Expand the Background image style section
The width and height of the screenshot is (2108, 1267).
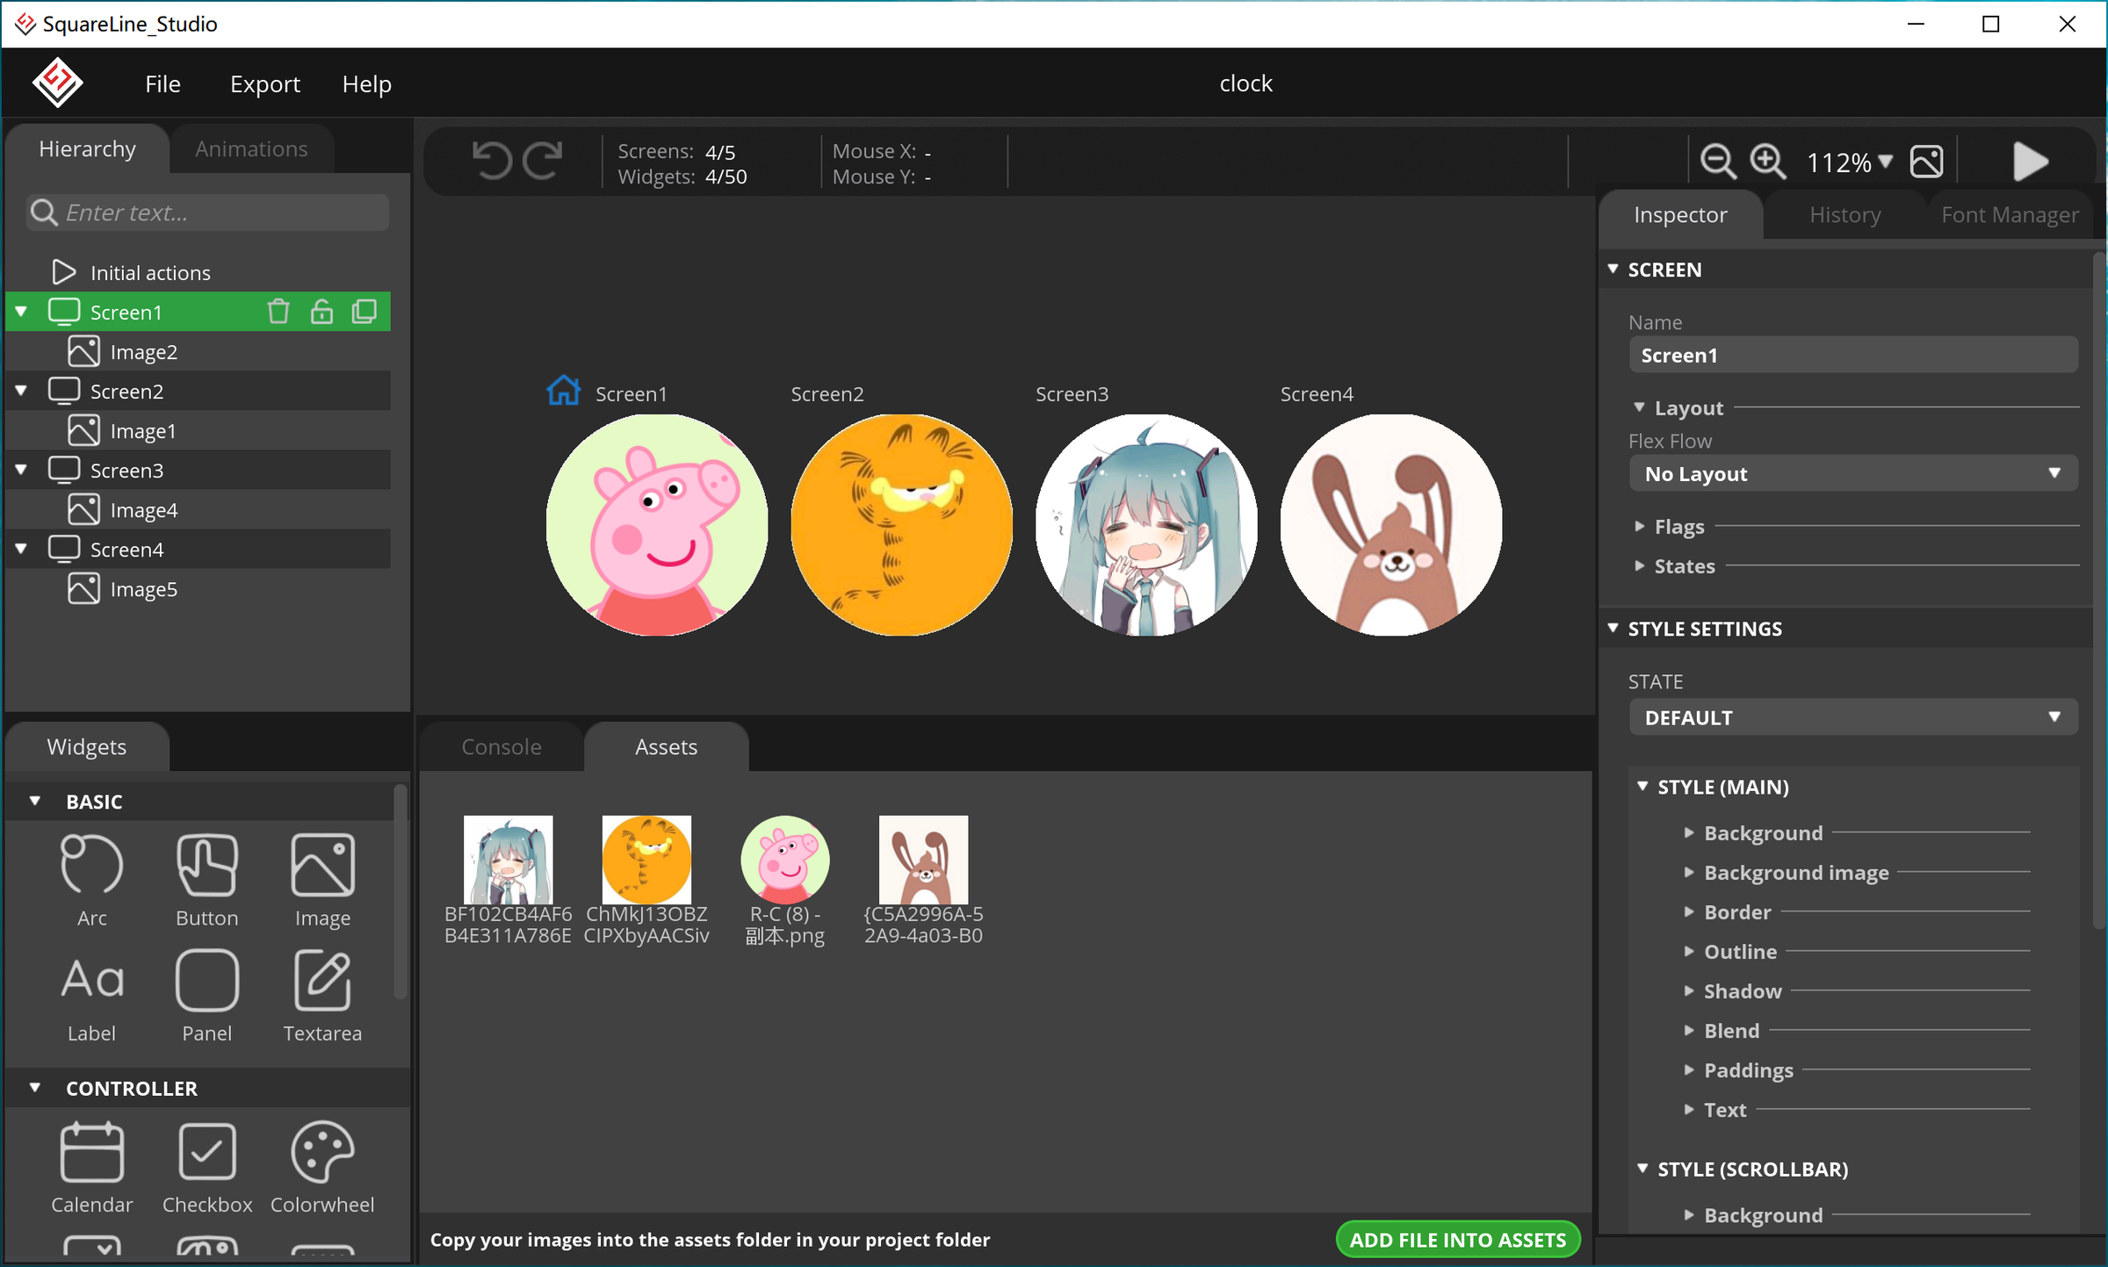[x=1795, y=873]
